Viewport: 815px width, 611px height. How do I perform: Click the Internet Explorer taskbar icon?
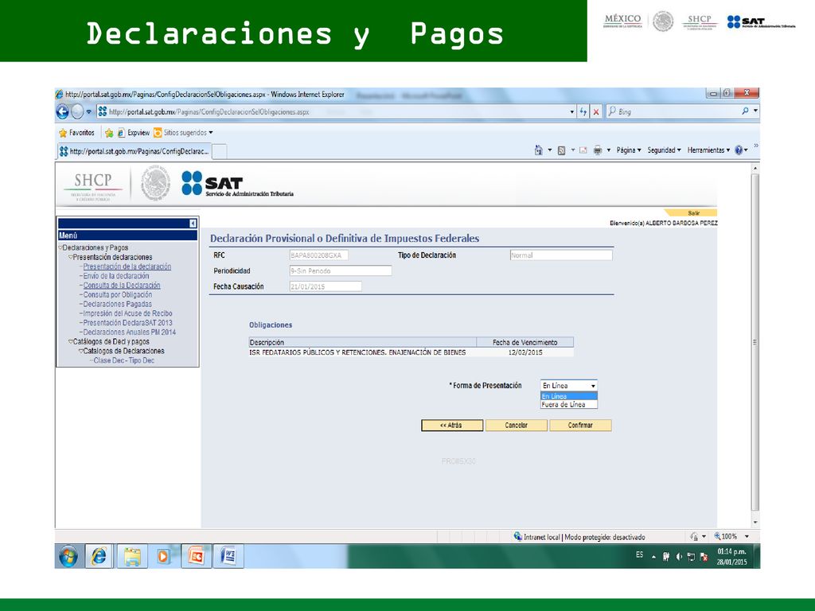click(99, 556)
